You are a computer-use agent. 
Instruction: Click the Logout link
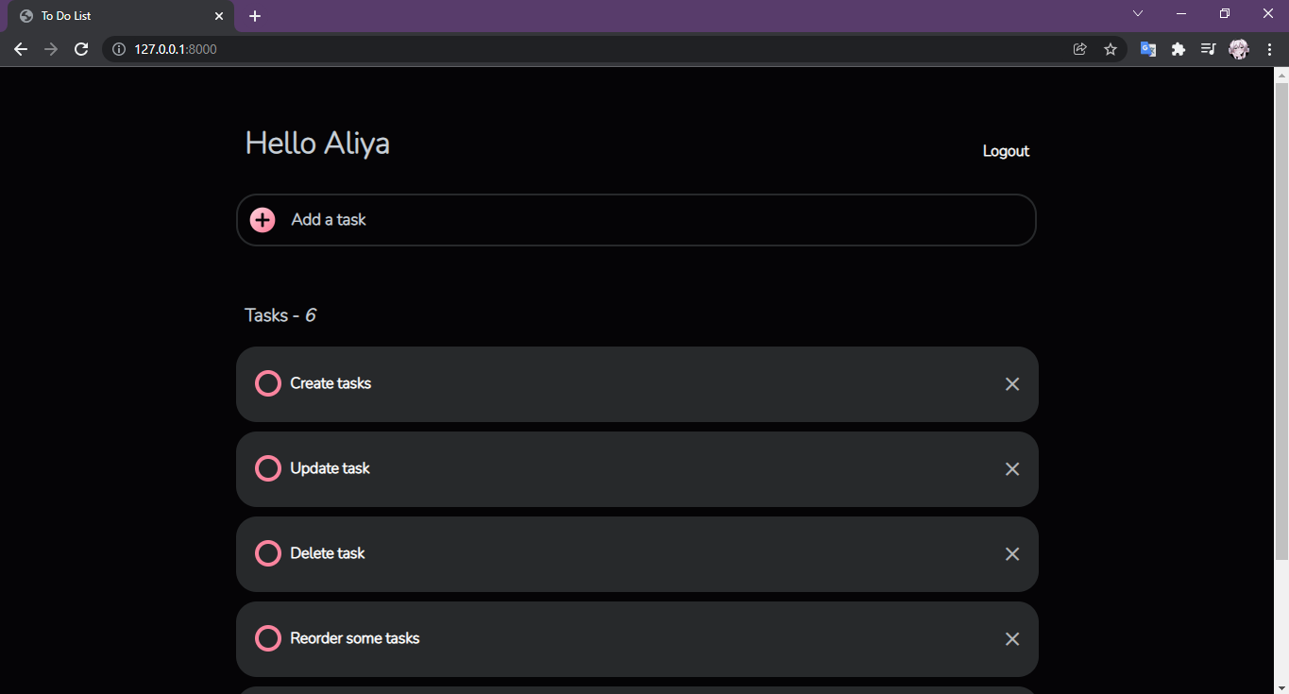1005,150
